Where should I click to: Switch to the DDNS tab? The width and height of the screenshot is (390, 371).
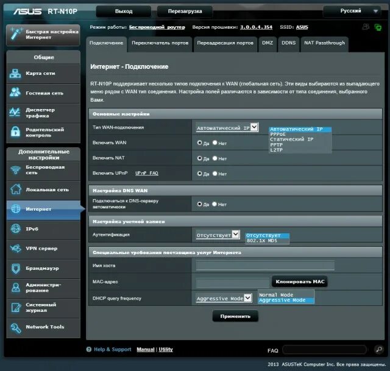288,43
